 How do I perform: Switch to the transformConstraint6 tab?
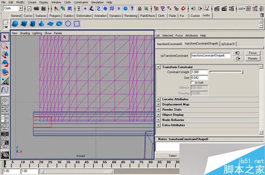click(x=169, y=44)
